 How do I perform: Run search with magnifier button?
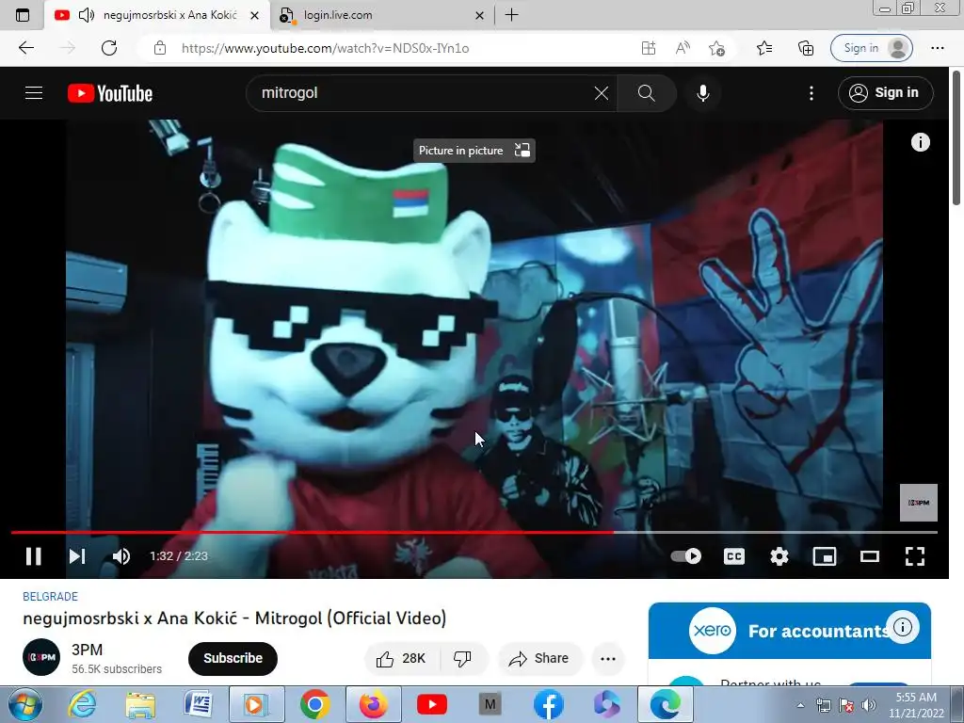click(646, 93)
